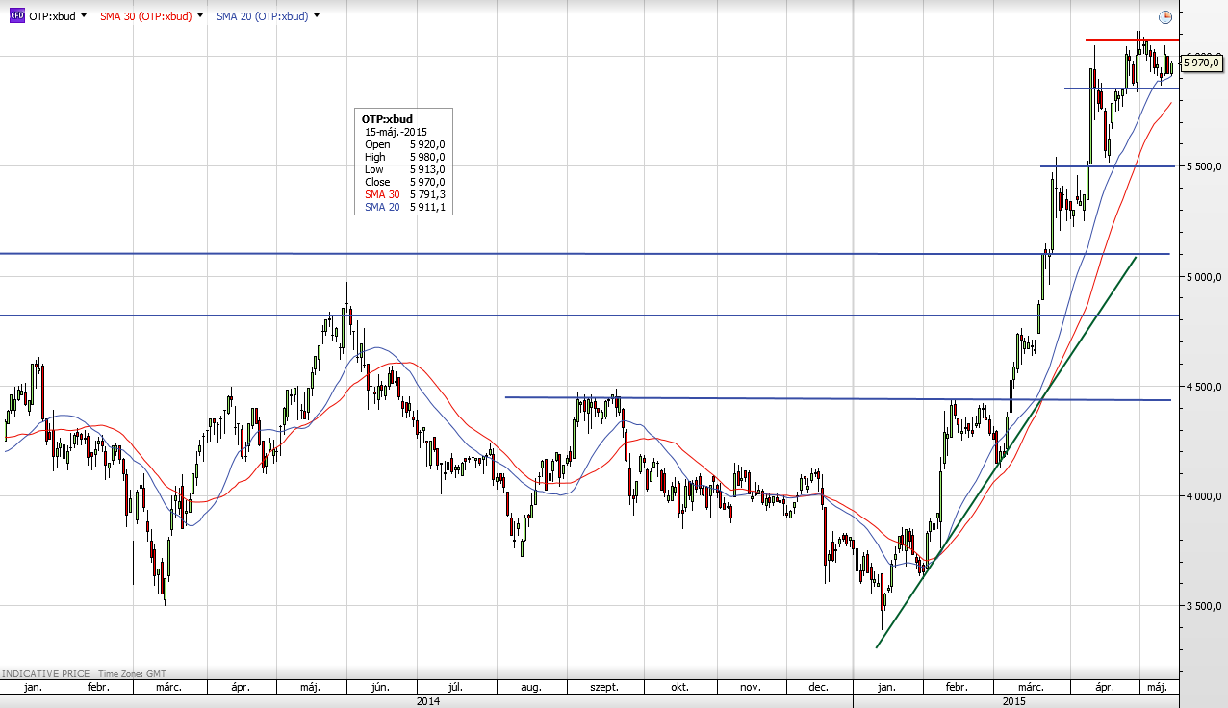Click the Low value 5 913,0 in tooltip
Image resolution: width=1228 pixels, height=708 pixels.
427,169
